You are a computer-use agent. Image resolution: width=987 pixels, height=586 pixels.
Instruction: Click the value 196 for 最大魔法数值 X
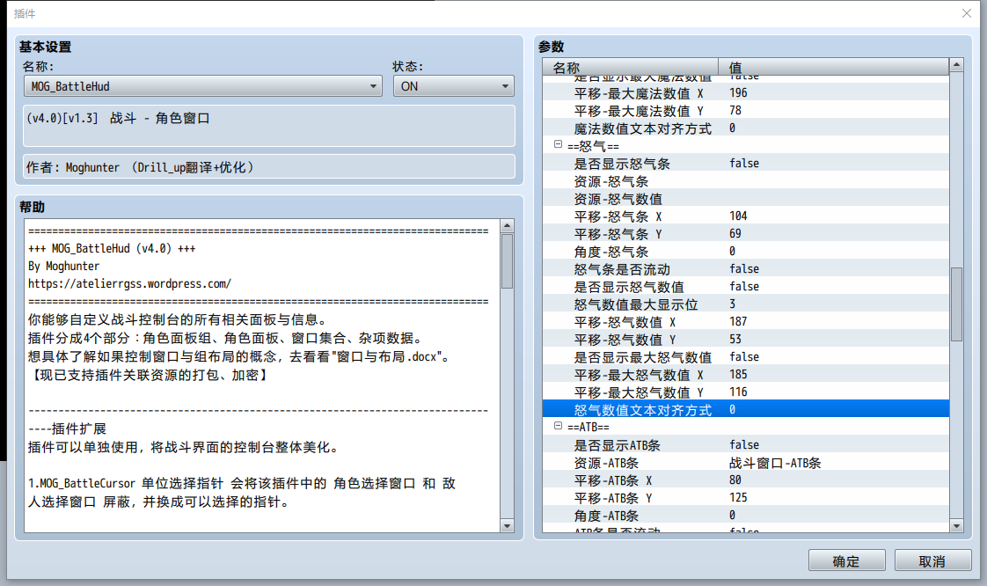[738, 92]
